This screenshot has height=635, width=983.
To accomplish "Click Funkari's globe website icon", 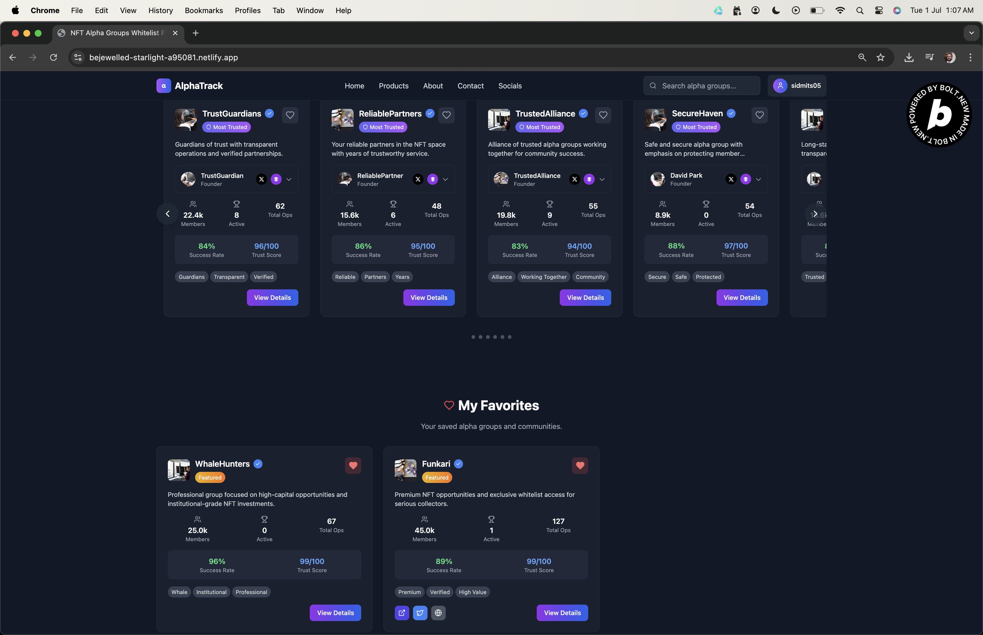I will point(438,613).
